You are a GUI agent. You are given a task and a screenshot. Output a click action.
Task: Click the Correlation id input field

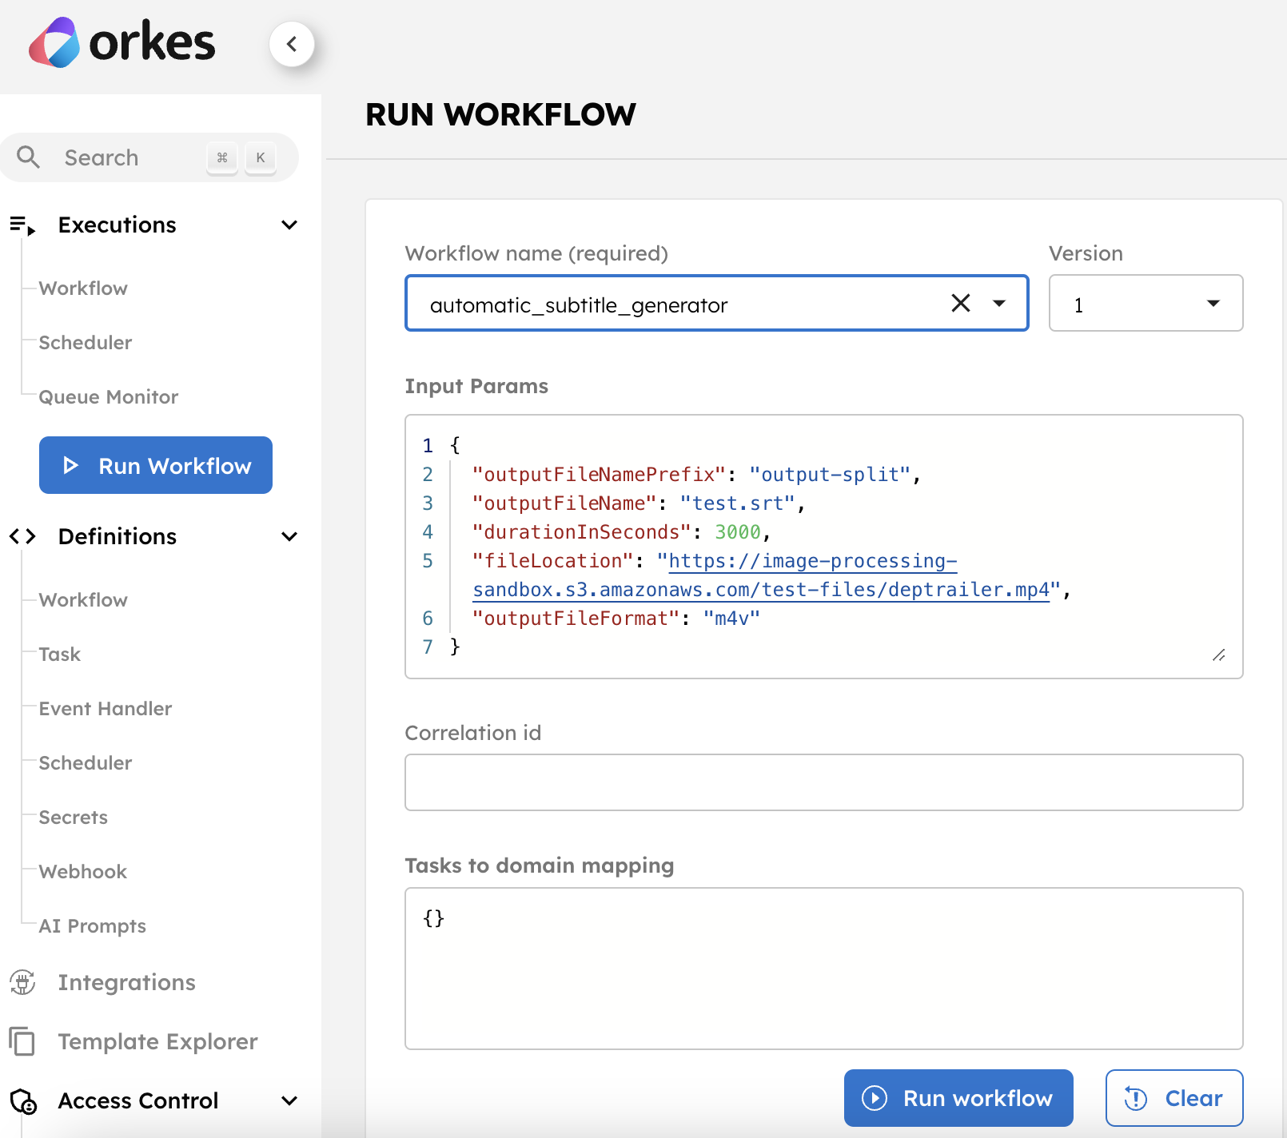tap(823, 782)
